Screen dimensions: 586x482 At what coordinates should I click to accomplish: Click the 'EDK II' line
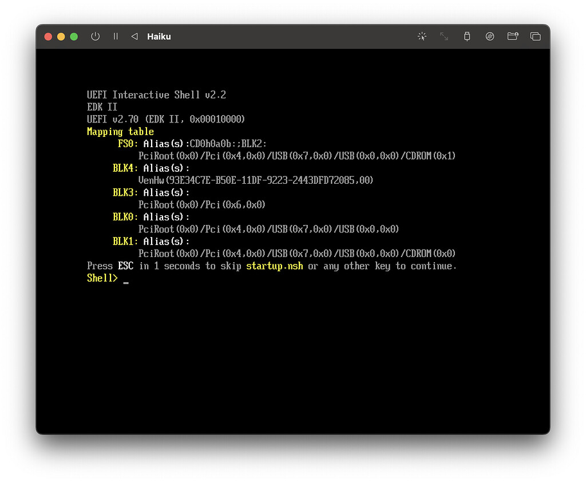coord(102,107)
